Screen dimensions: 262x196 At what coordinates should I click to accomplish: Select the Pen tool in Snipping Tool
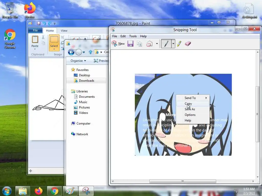pyautogui.click(x=166, y=44)
